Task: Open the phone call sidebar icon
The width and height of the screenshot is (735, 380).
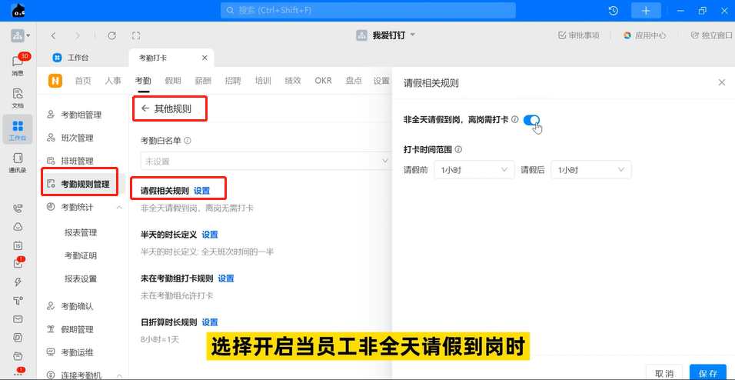Action: point(18,208)
